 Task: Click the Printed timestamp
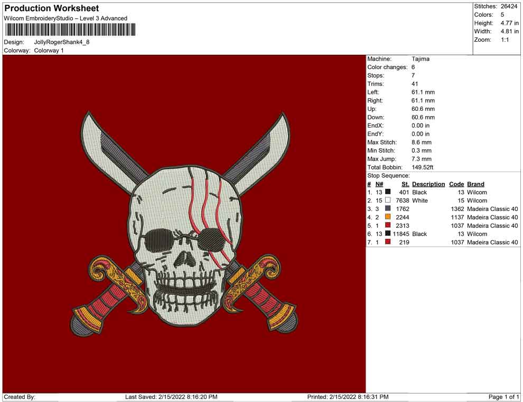tap(348, 397)
